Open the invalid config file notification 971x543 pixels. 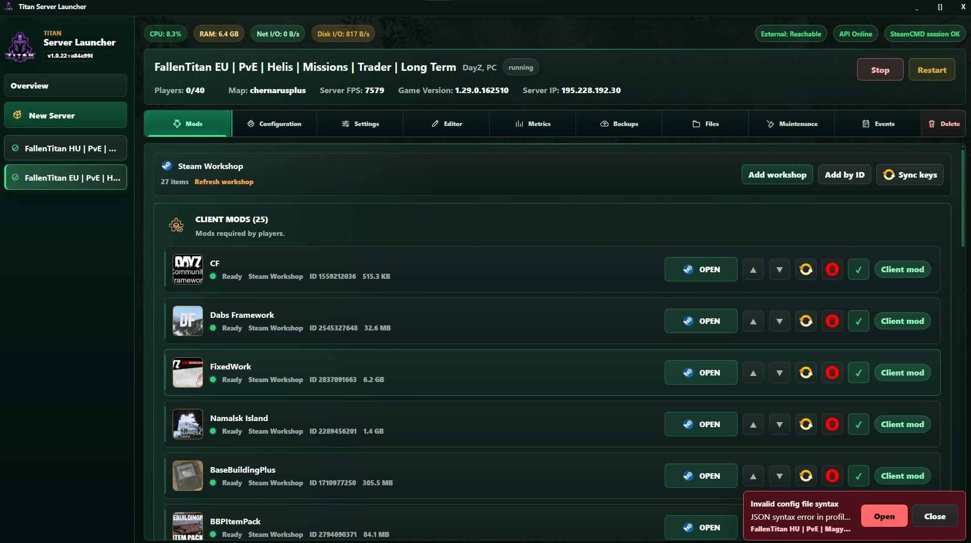click(x=884, y=516)
